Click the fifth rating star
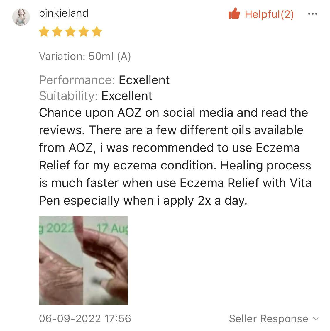 point(97,31)
